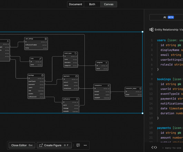Select the categories table in the diagram
This screenshot has width=183, height=152.
[102, 66]
